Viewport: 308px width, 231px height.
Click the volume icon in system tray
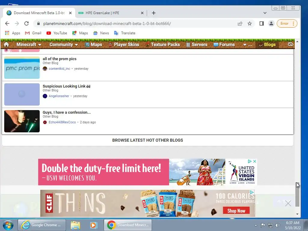click(x=277, y=225)
